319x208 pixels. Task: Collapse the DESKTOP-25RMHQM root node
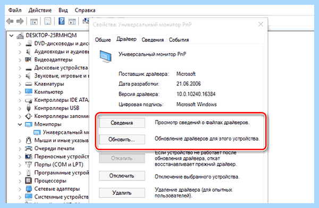pos(12,36)
